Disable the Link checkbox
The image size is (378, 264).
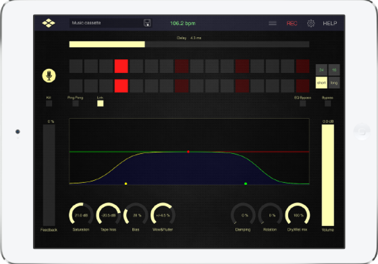click(x=100, y=103)
